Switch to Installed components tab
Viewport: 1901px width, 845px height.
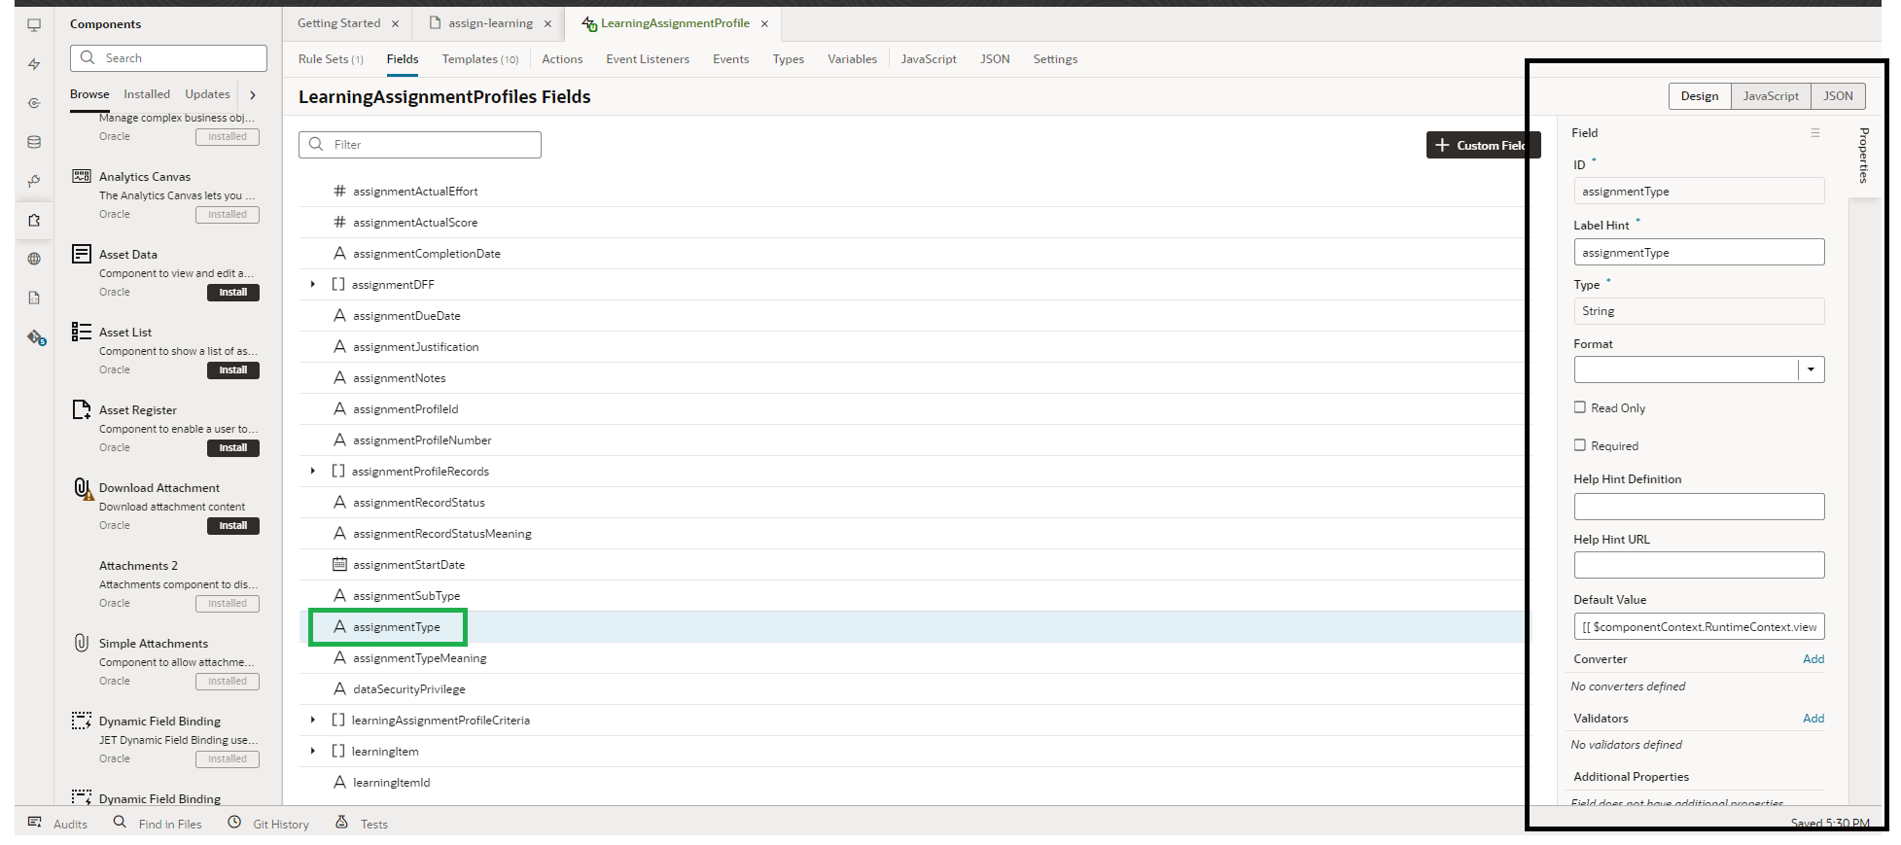[x=147, y=94]
